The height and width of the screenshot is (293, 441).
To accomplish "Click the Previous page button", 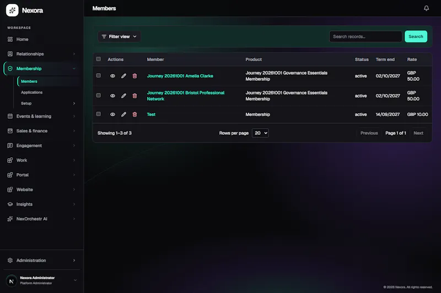I will 369,133.
